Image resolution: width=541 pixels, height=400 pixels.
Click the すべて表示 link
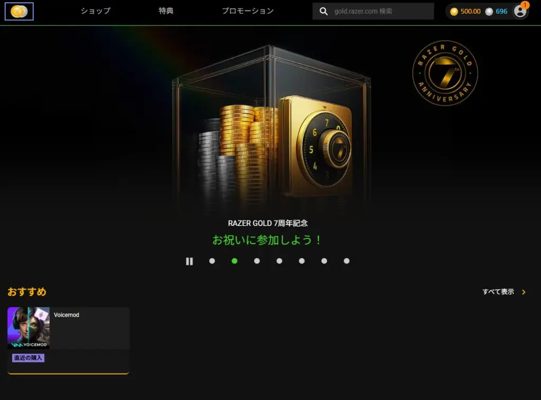tap(498, 292)
